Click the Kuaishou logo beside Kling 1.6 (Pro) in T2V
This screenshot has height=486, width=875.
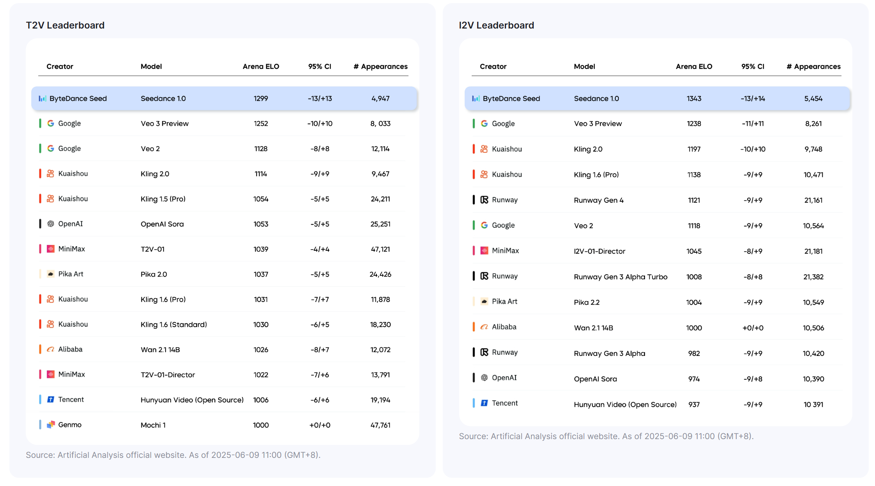click(x=51, y=299)
